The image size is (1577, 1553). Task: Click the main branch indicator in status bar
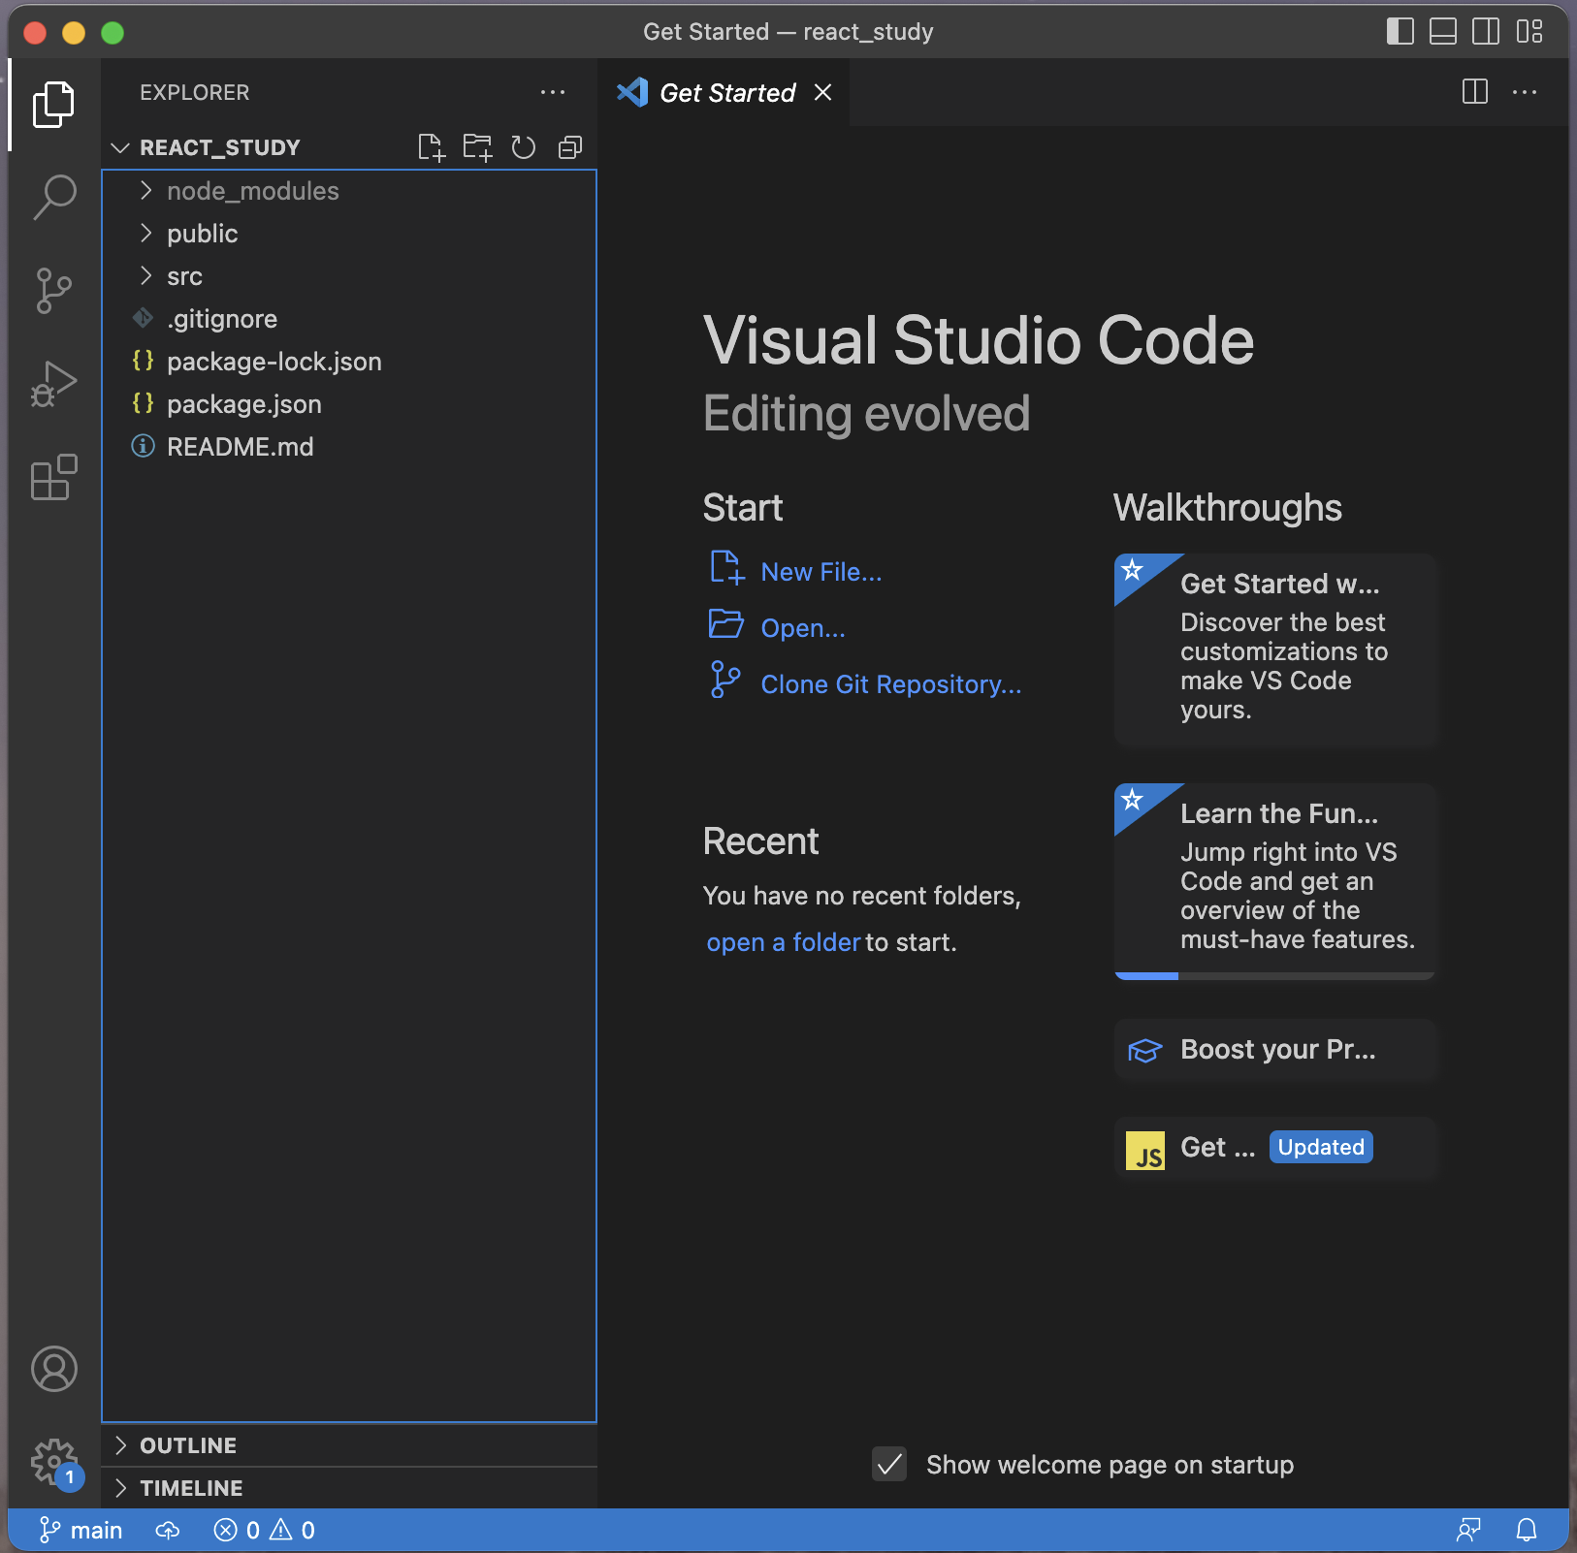click(80, 1530)
